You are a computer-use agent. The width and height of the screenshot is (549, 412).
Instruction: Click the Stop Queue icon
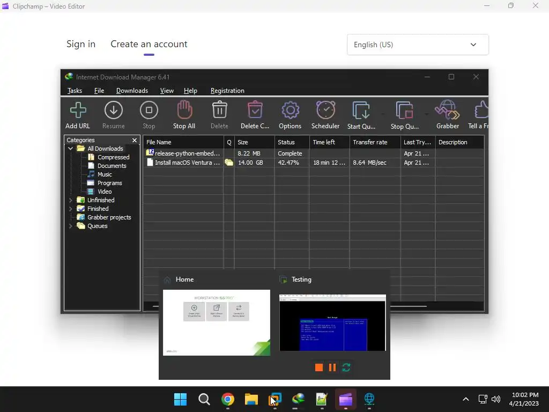pos(404,115)
